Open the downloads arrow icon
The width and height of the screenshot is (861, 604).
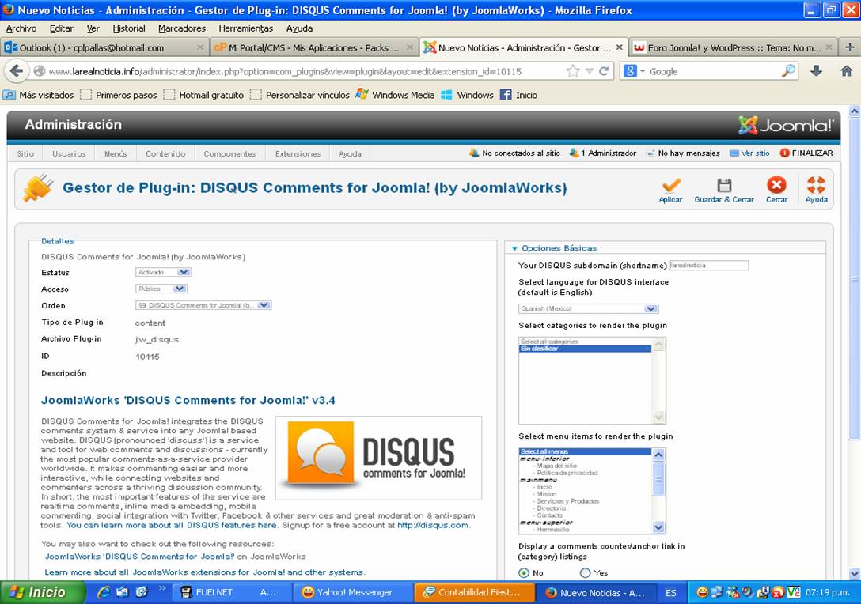(x=816, y=71)
